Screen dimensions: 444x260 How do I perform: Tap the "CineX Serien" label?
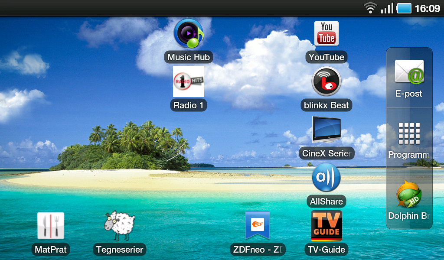[327, 153]
